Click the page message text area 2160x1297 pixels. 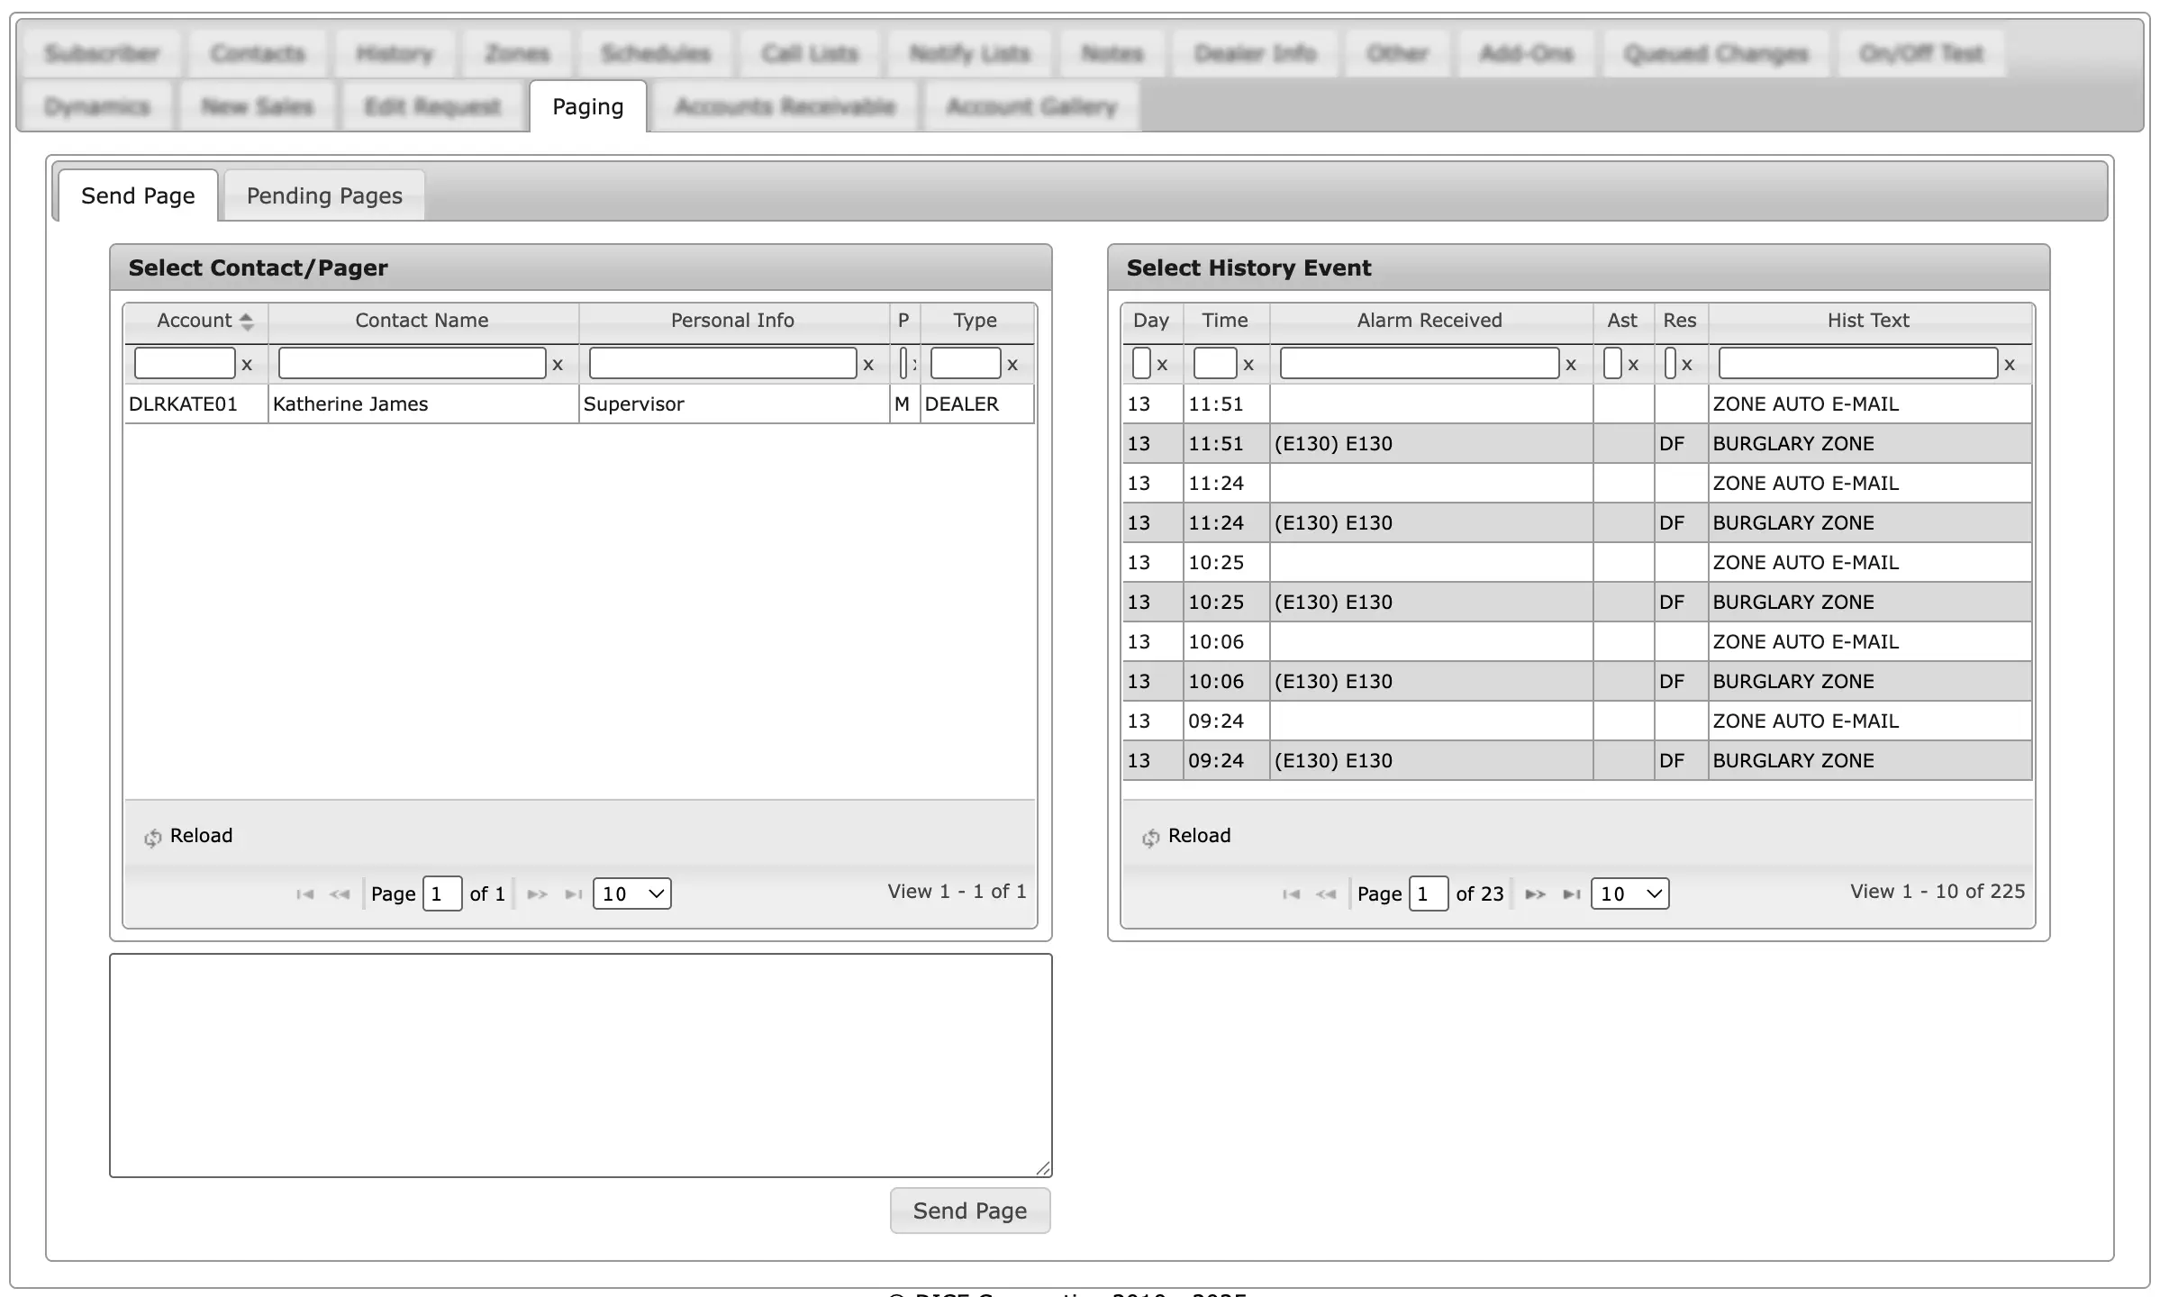coord(580,1065)
